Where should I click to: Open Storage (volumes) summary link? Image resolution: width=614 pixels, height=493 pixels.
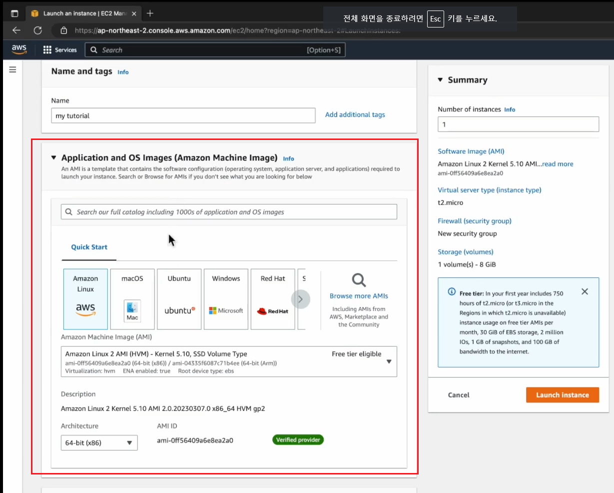[x=466, y=252]
